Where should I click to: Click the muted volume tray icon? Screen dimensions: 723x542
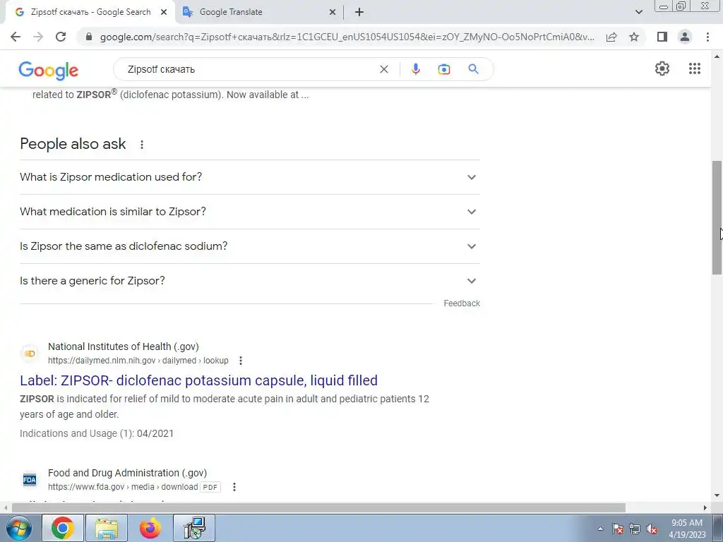652,529
